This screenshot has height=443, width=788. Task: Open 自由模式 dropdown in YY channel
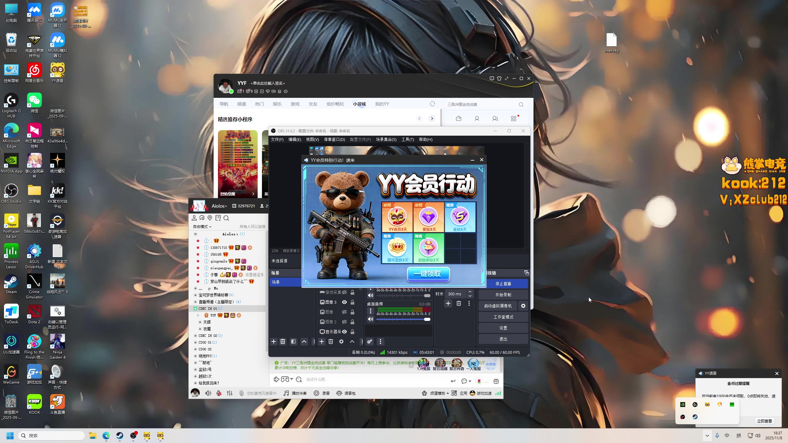pyautogui.click(x=202, y=227)
